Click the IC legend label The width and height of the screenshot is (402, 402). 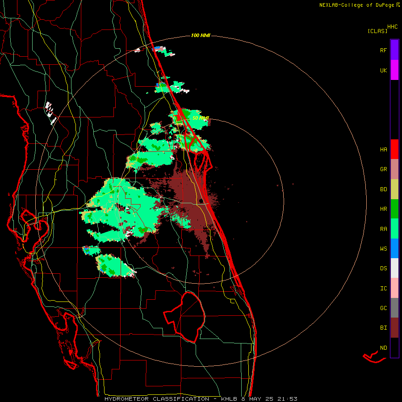pos(383,289)
